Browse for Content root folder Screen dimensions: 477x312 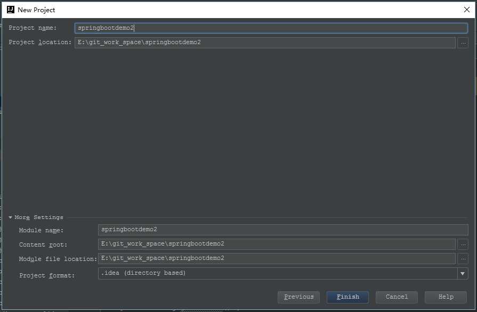[463, 244]
